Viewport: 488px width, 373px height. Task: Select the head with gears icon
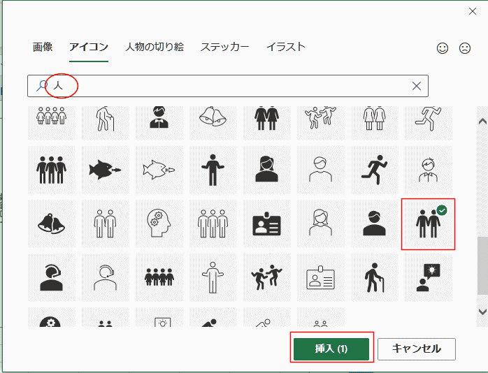[x=159, y=224]
